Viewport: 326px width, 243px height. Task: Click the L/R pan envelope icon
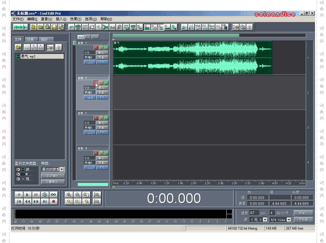(191, 27)
